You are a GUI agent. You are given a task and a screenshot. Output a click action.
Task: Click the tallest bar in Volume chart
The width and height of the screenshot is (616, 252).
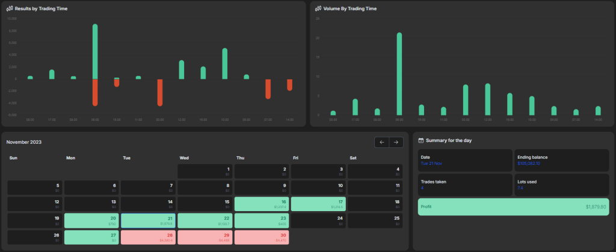[399, 73]
